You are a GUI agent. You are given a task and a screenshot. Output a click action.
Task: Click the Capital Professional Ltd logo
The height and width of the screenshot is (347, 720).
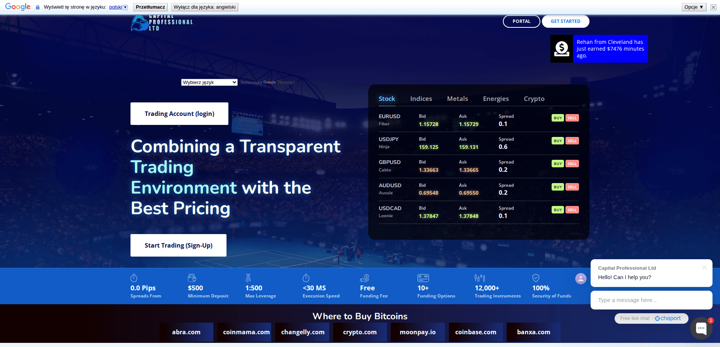(x=161, y=23)
